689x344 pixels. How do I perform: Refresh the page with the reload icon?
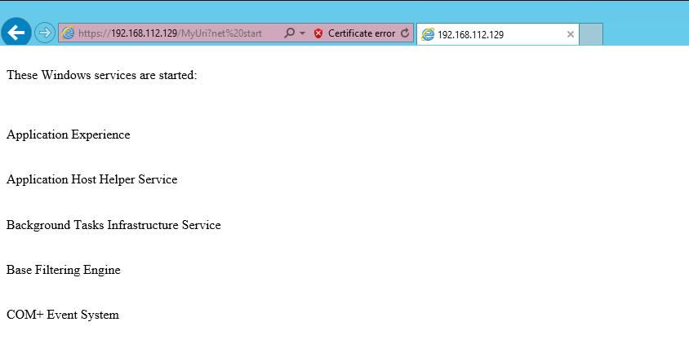[x=405, y=33]
